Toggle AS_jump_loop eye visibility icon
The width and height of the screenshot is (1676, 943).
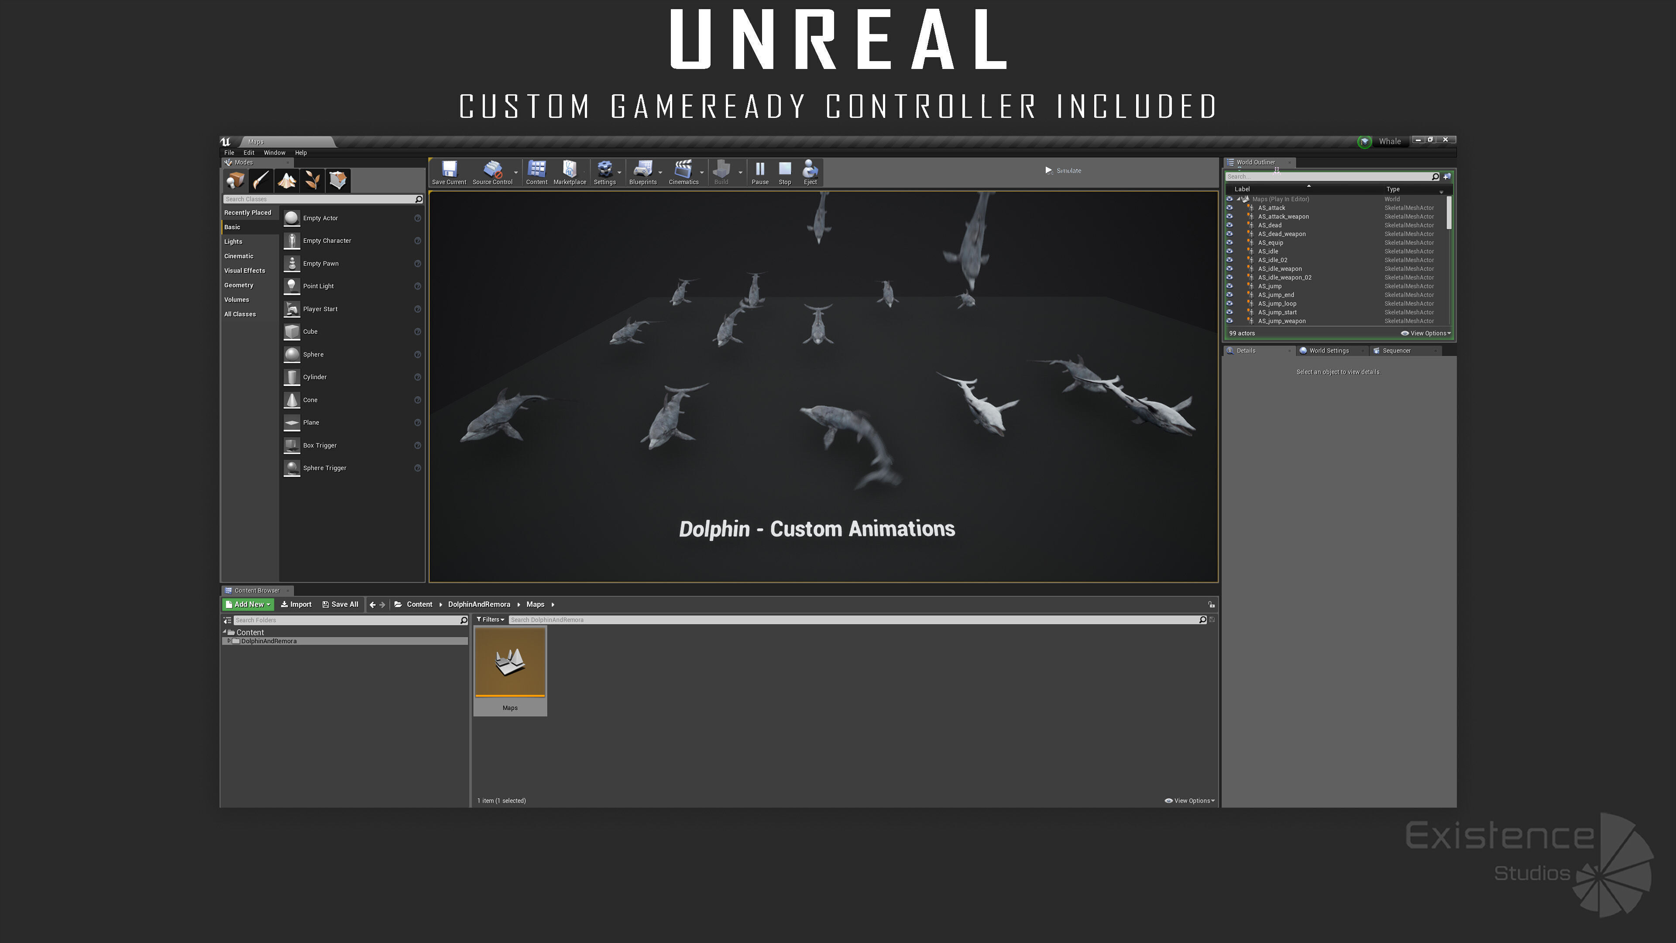(1229, 304)
